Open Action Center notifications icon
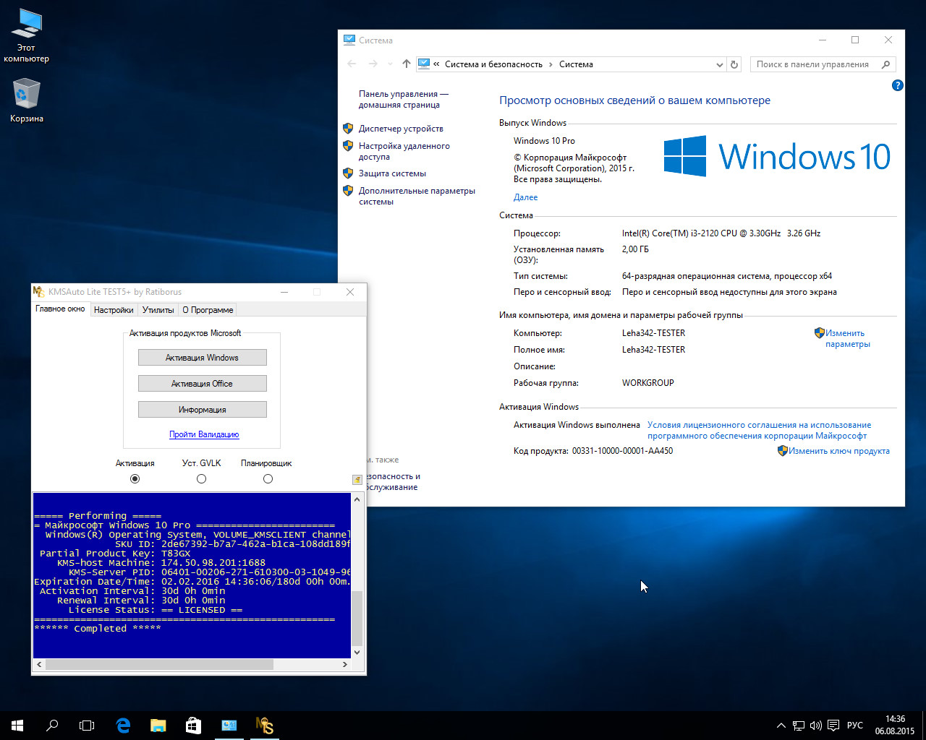The height and width of the screenshot is (740, 926). tap(833, 726)
